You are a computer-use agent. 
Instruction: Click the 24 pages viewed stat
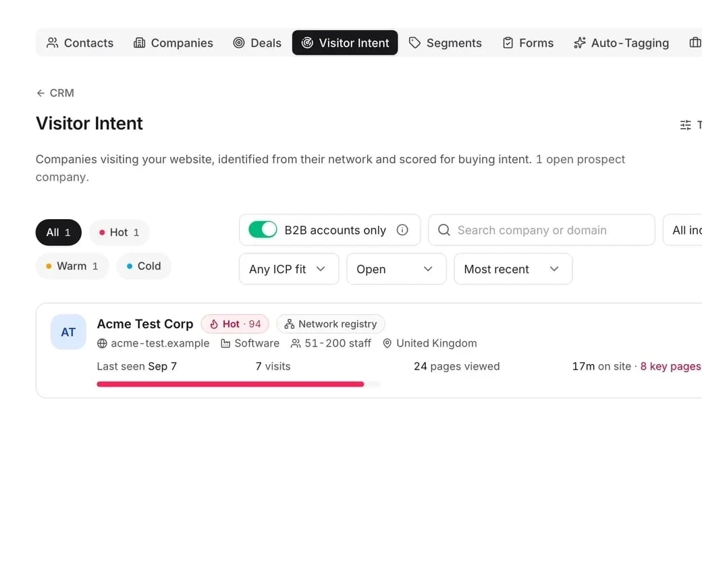[457, 366]
